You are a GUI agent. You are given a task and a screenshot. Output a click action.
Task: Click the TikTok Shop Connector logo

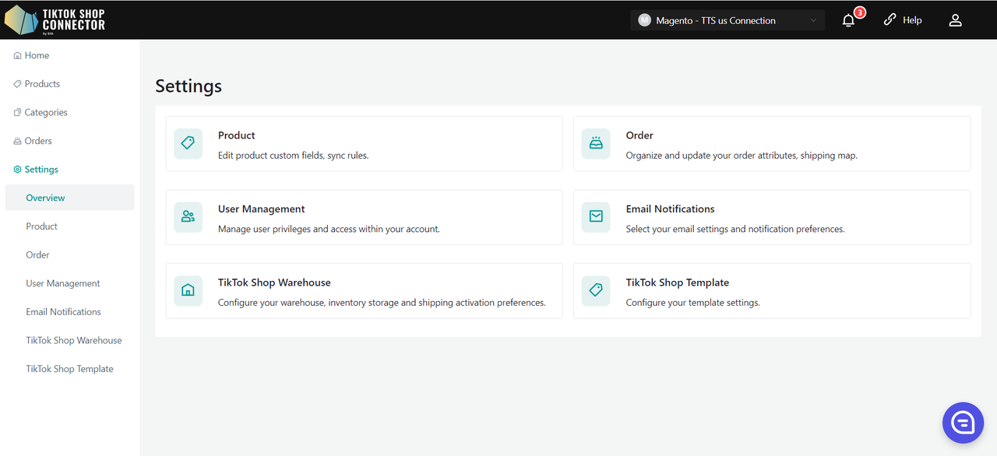(55, 20)
